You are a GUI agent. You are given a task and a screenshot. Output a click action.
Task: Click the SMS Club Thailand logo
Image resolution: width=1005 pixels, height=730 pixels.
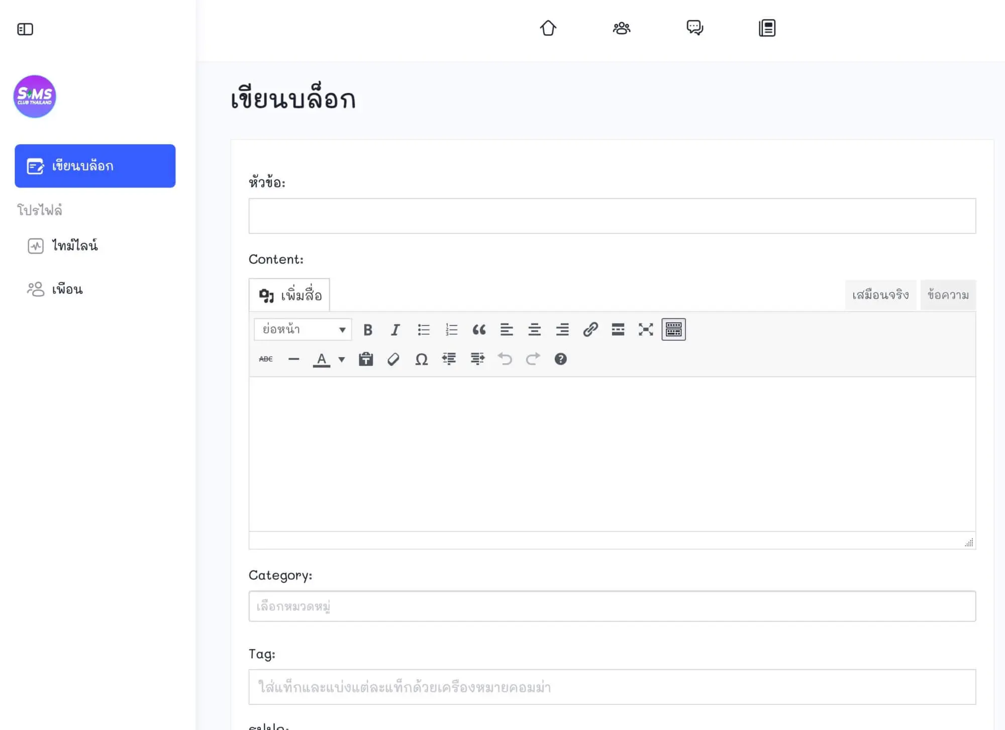pos(35,96)
